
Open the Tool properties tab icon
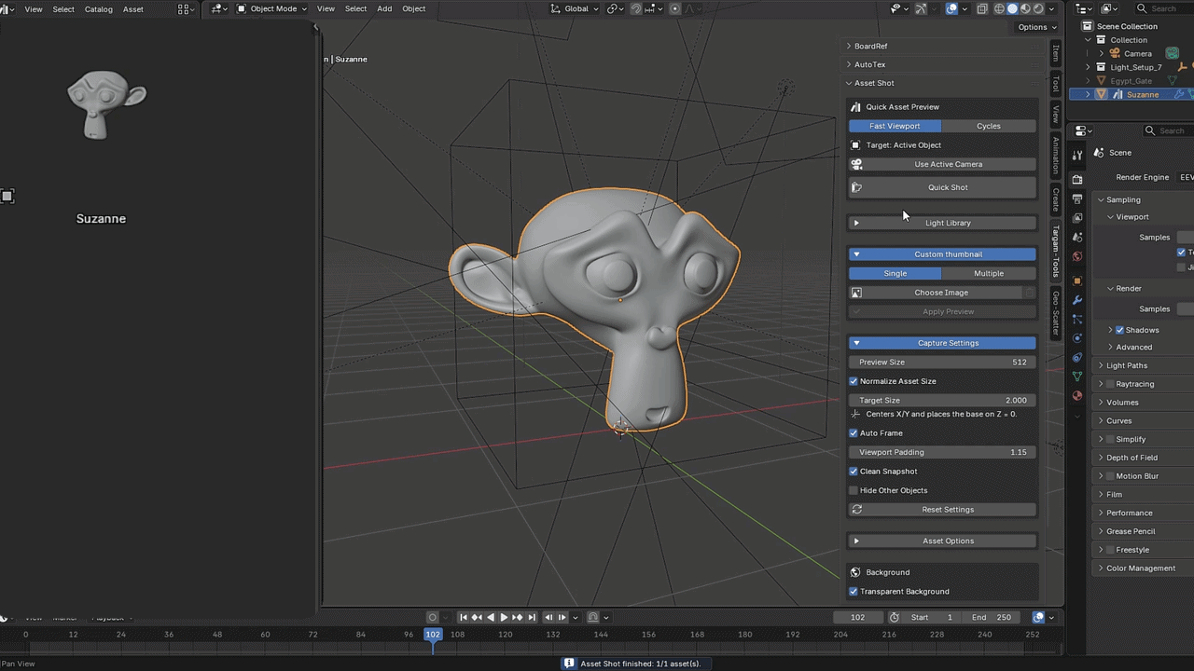click(1077, 155)
